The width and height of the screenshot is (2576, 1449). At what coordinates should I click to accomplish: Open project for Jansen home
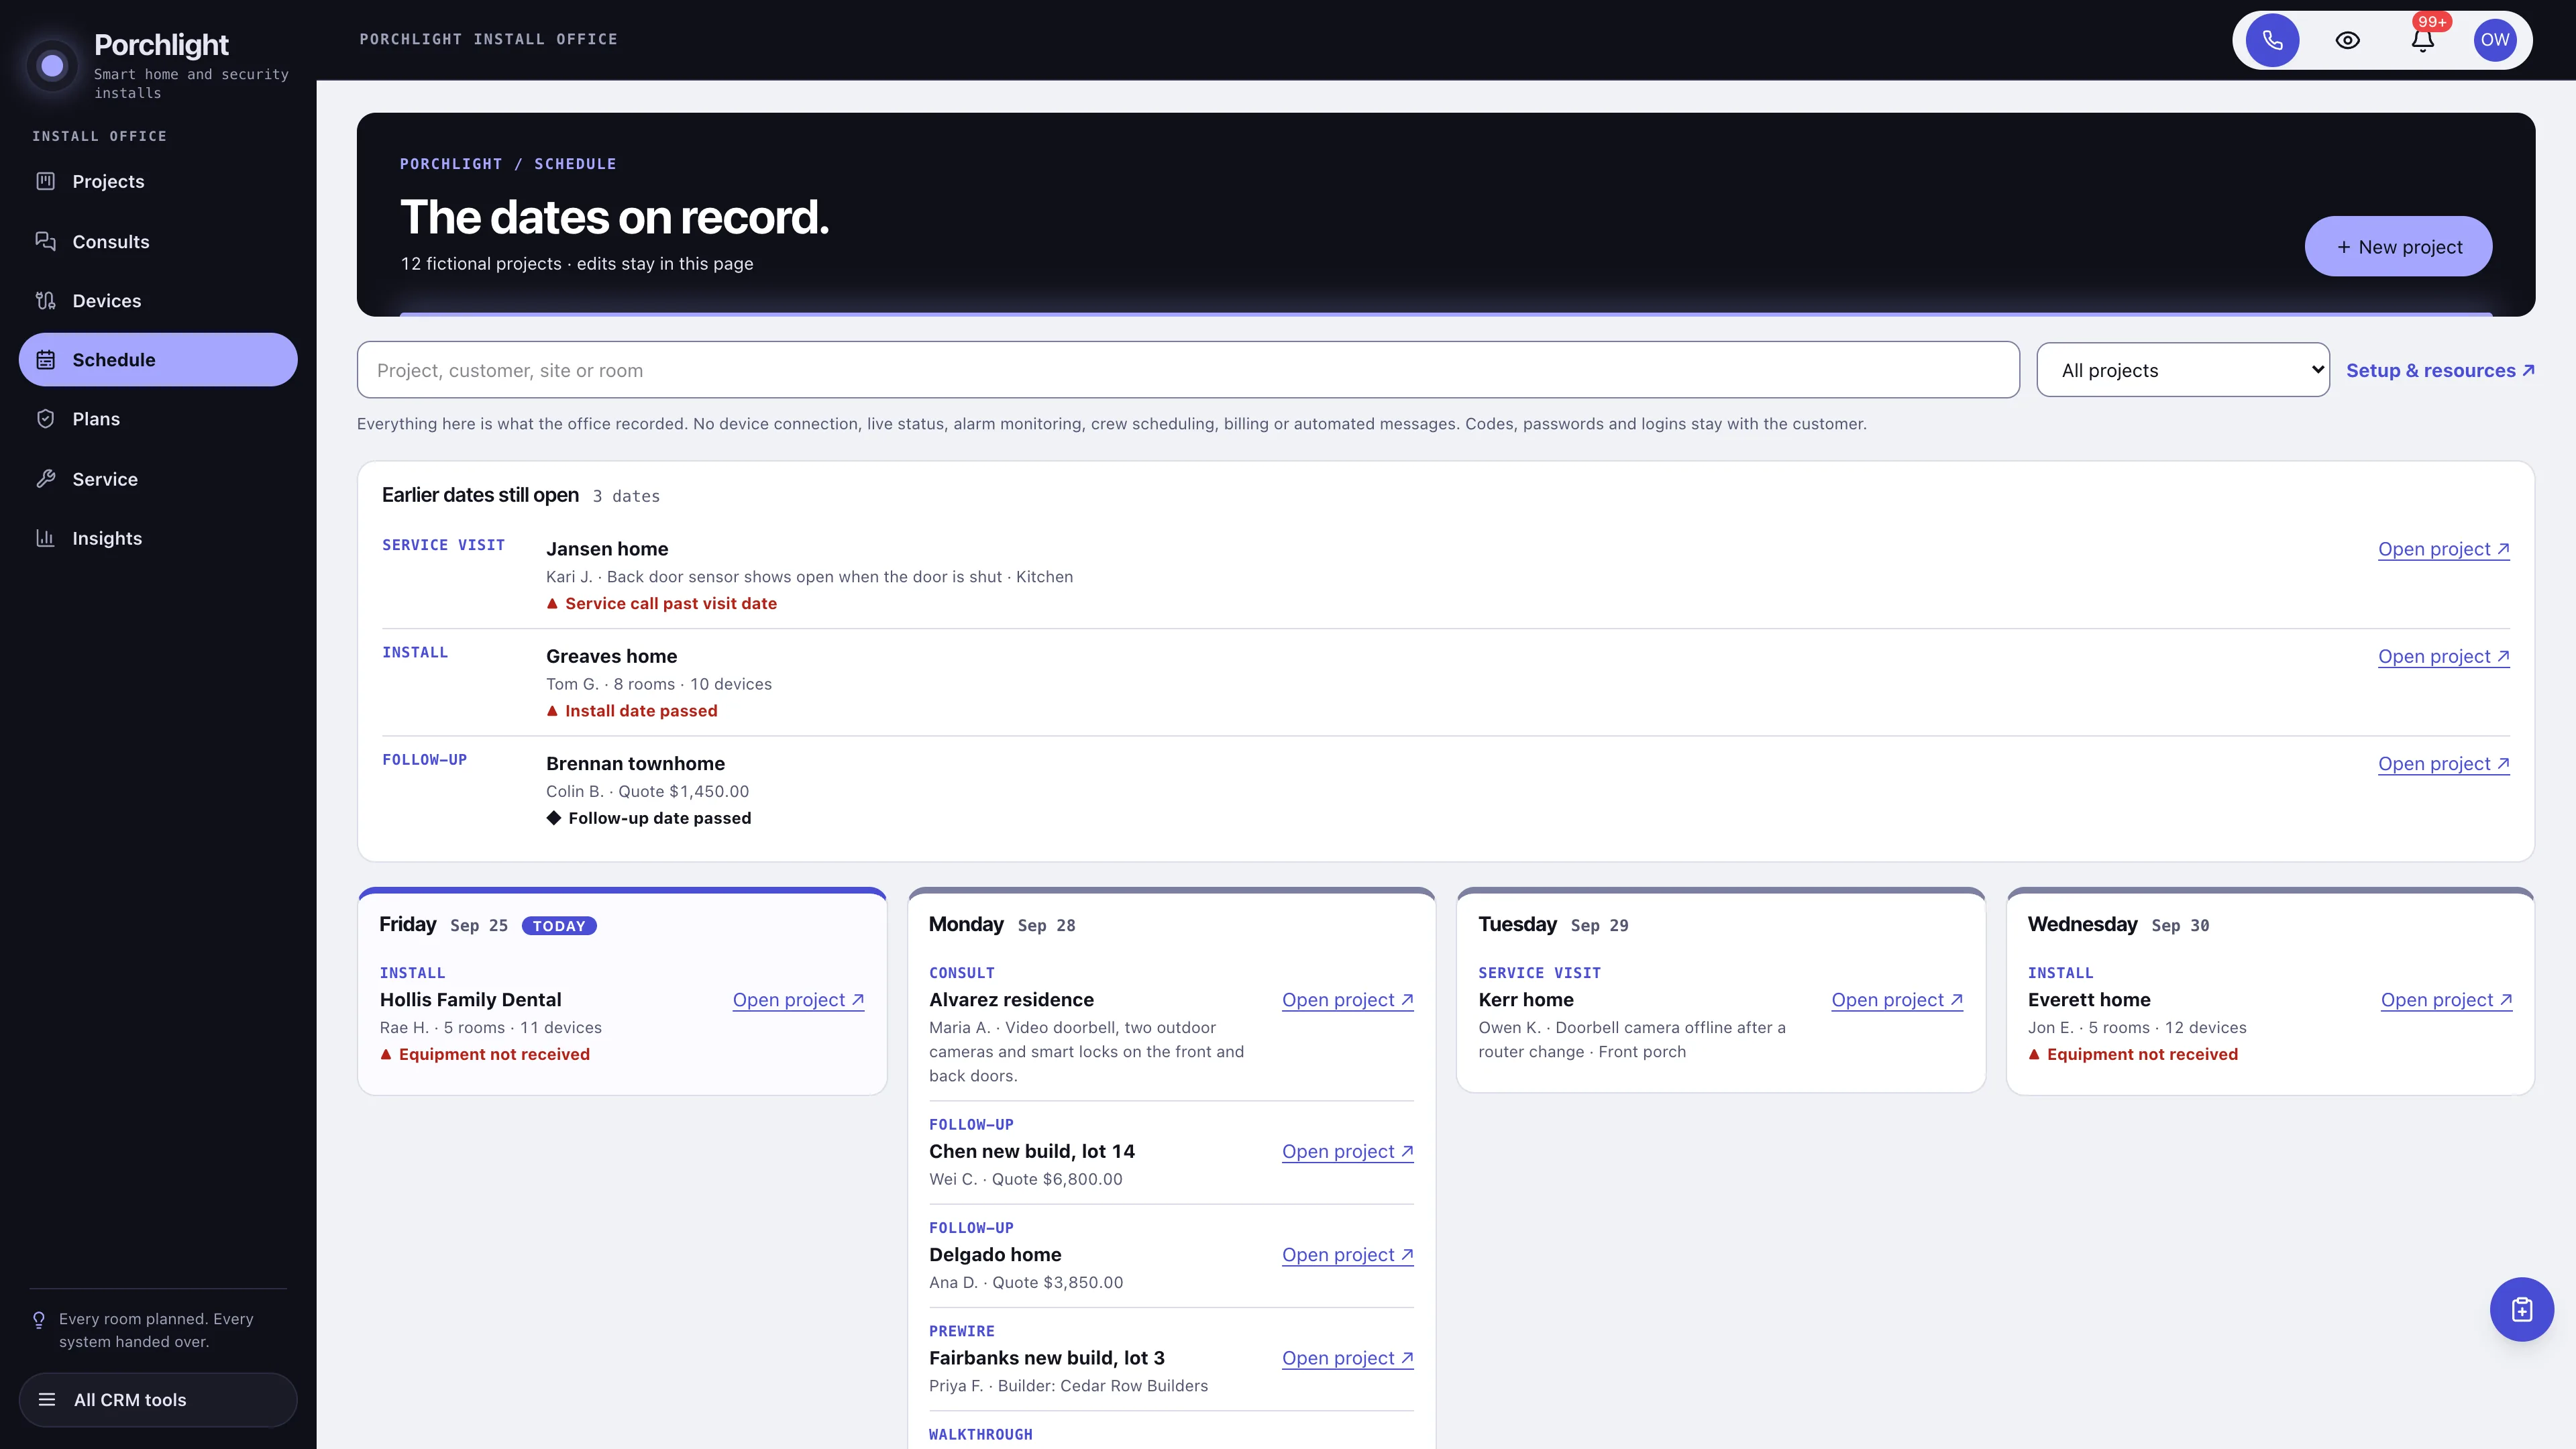point(2444,549)
